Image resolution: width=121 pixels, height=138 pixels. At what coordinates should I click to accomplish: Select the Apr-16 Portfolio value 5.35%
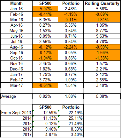pyautogui.click(x=71, y=25)
